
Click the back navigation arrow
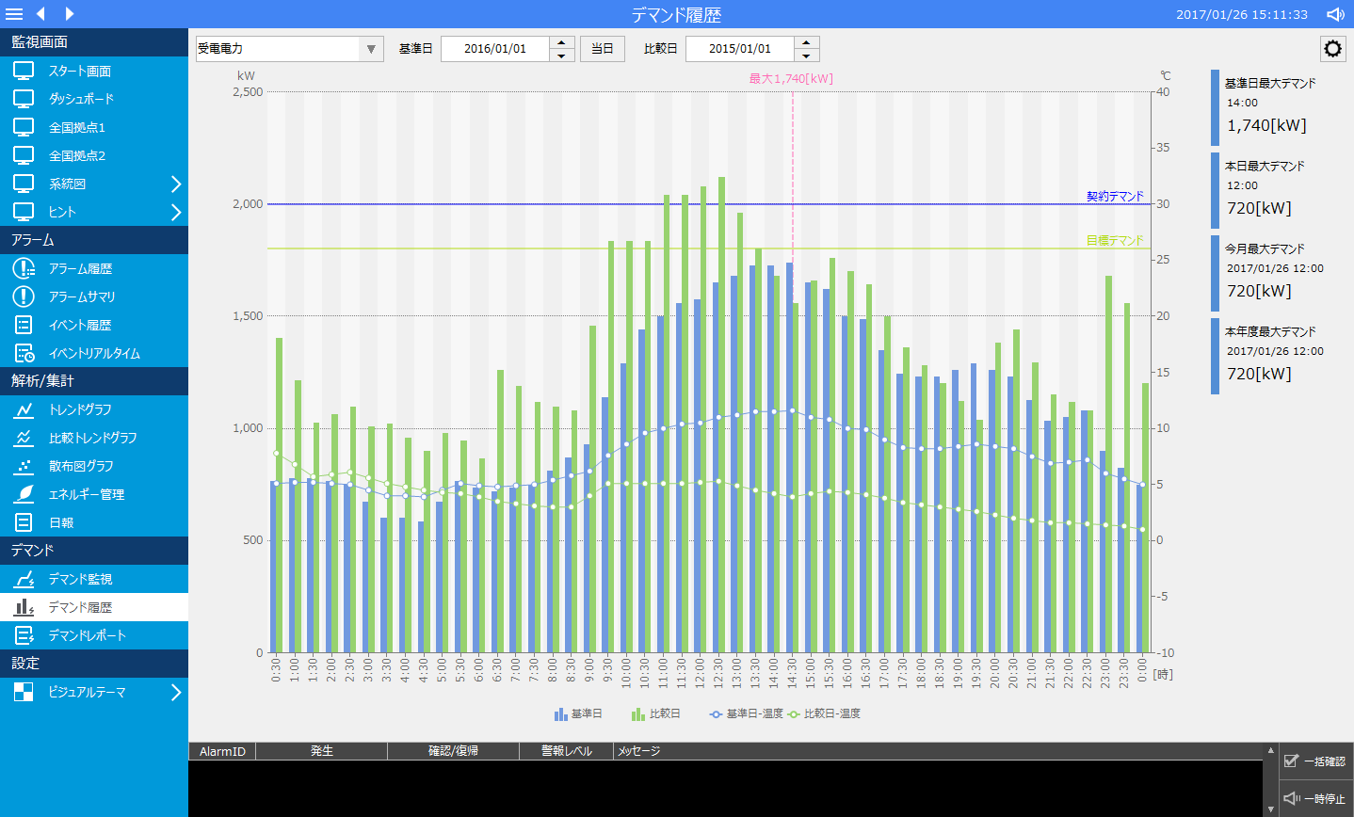click(x=40, y=14)
